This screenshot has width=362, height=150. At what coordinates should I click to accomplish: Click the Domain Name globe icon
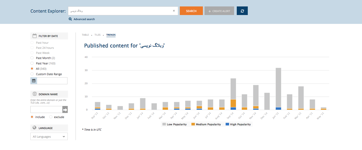34,94
